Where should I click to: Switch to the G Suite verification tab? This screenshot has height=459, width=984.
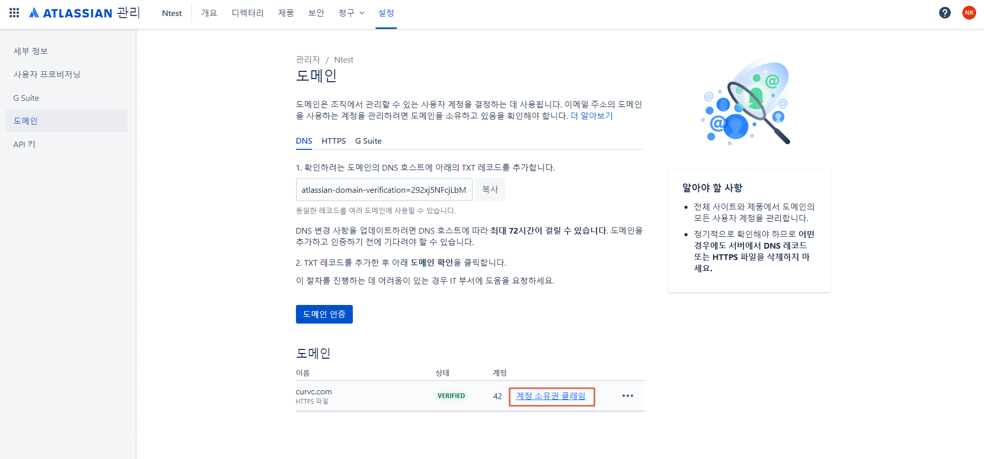click(x=368, y=141)
